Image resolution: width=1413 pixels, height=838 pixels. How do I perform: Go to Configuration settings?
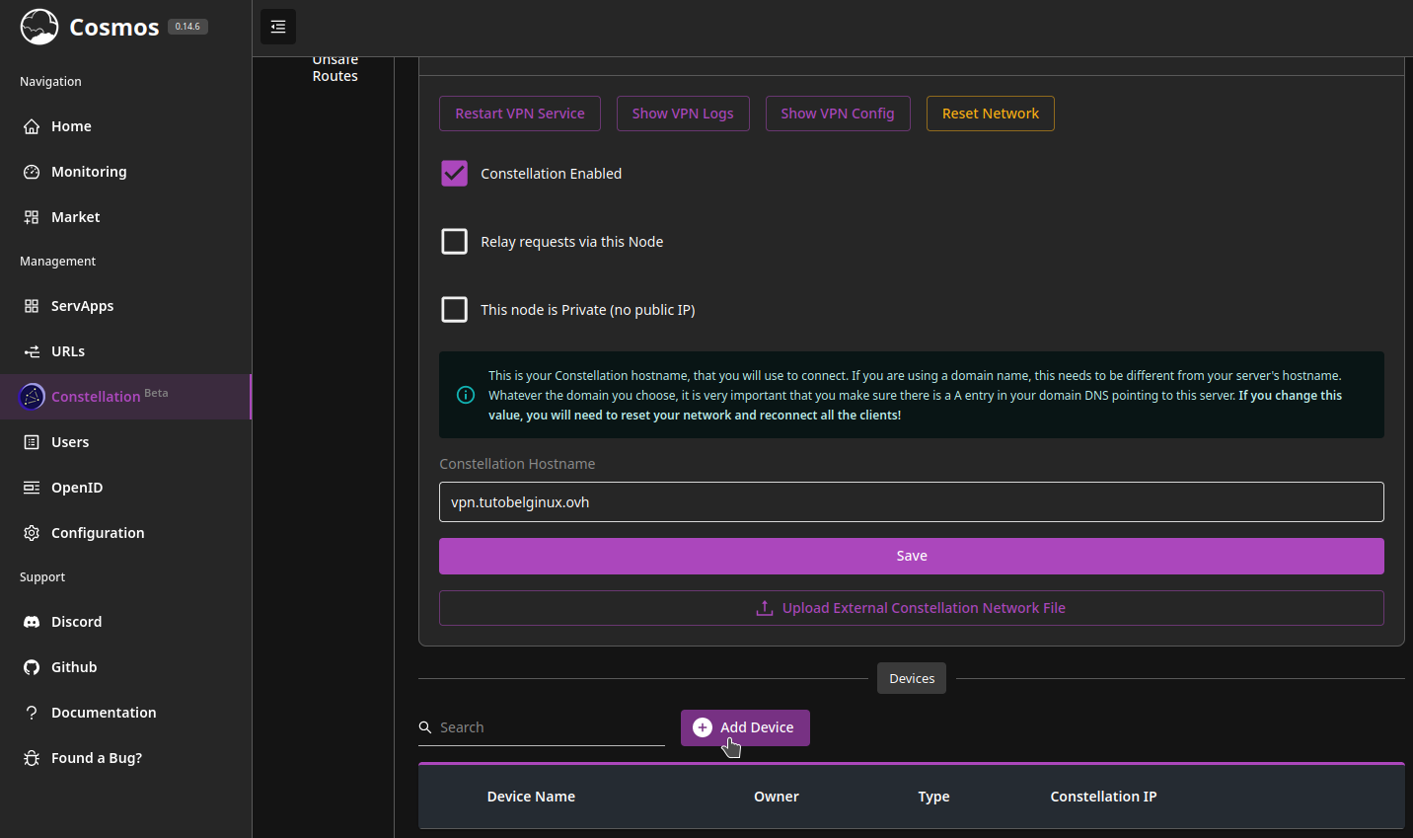click(125, 533)
